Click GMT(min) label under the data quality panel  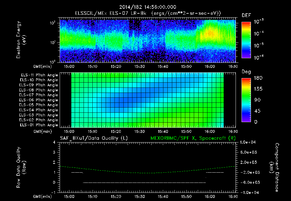[x=43, y=196]
